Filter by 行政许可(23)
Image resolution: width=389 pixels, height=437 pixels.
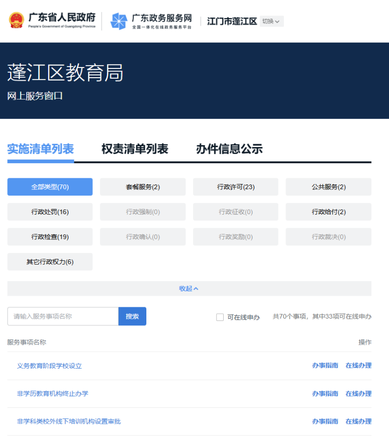pyautogui.click(x=235, y=187)
